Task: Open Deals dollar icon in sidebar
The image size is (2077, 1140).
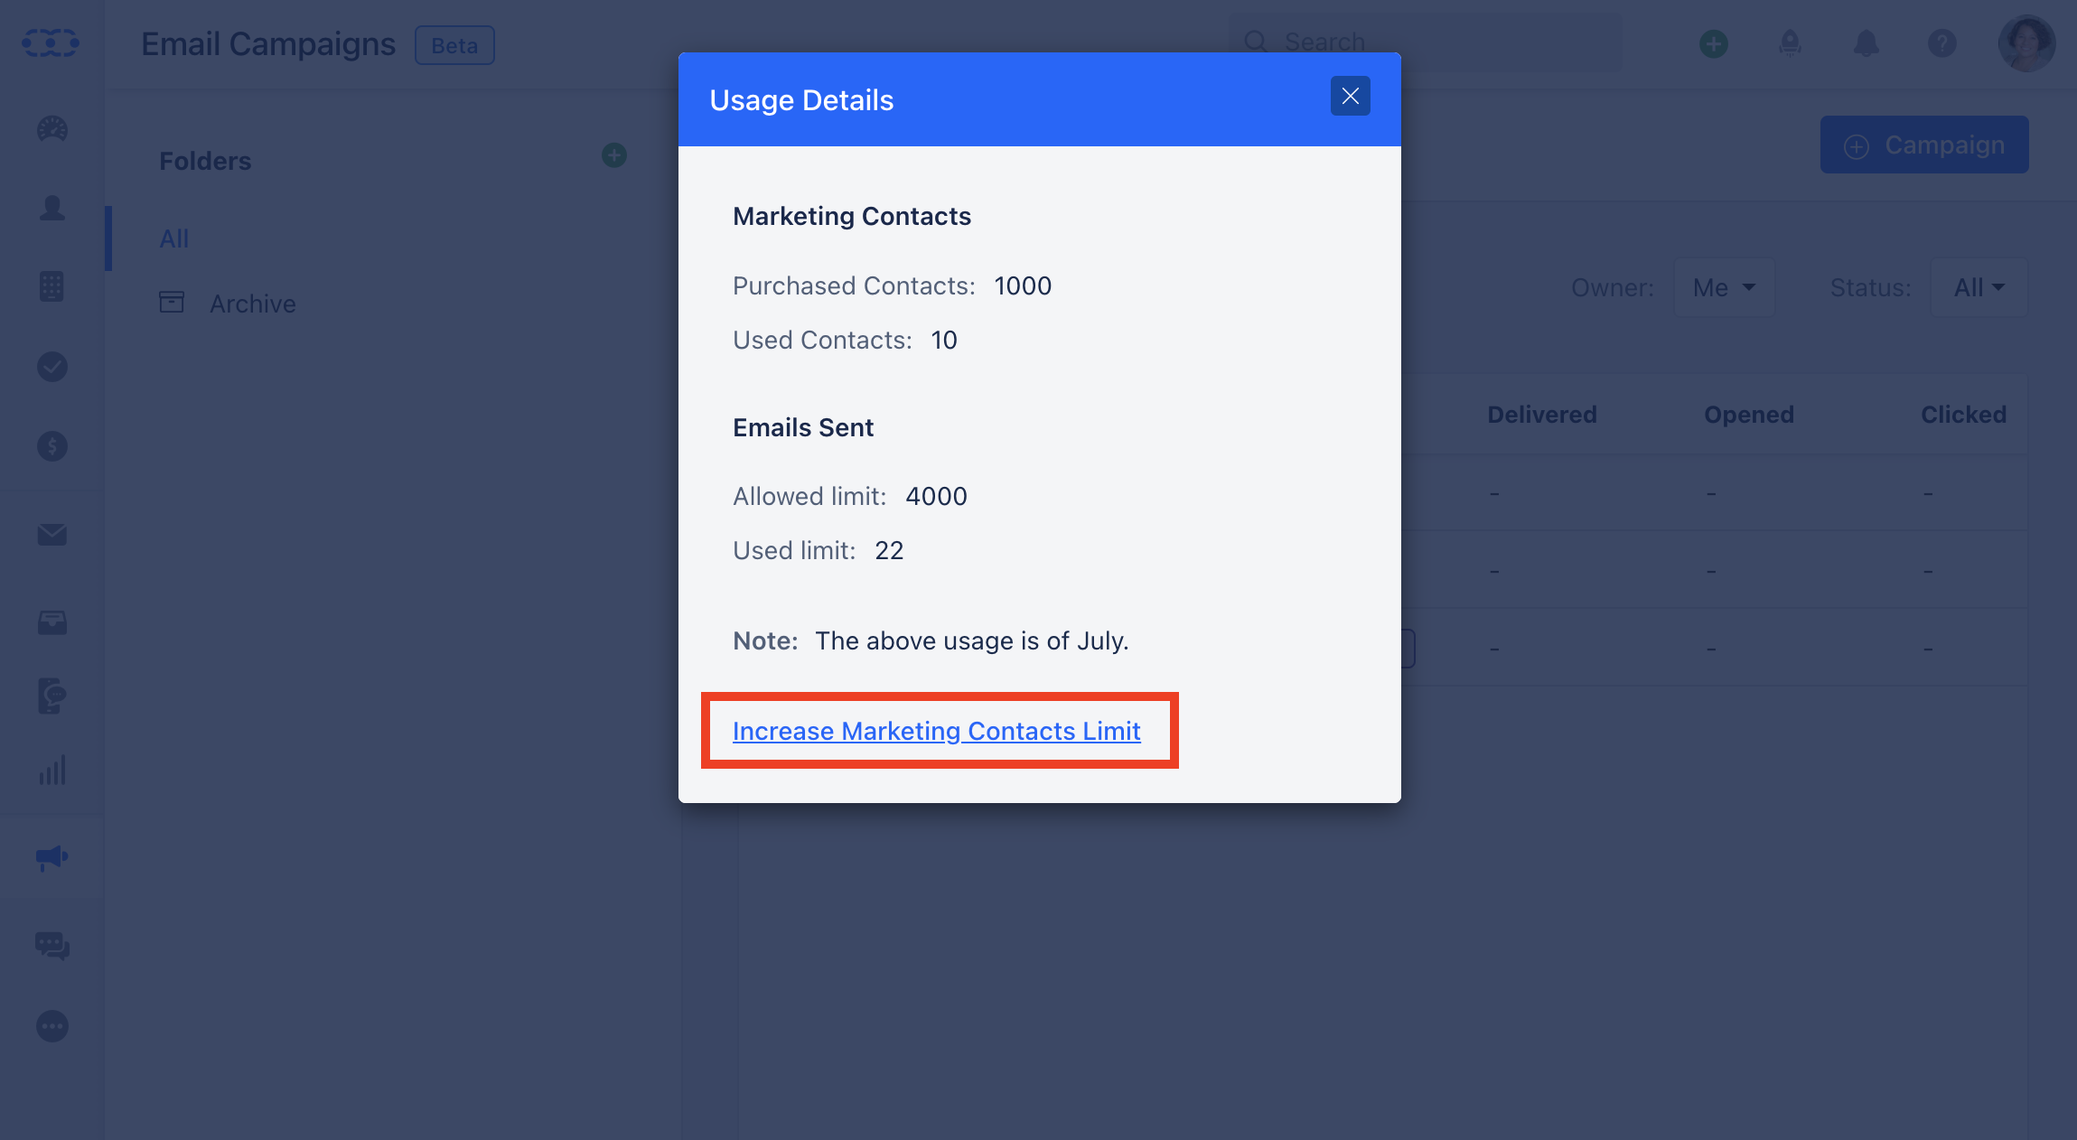Action: [x=52, y=445]
